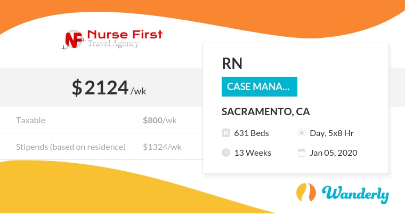The image size is (405, 224).
Task: Select the CASE MANA... specialty tag
Action: click(259, 86)
